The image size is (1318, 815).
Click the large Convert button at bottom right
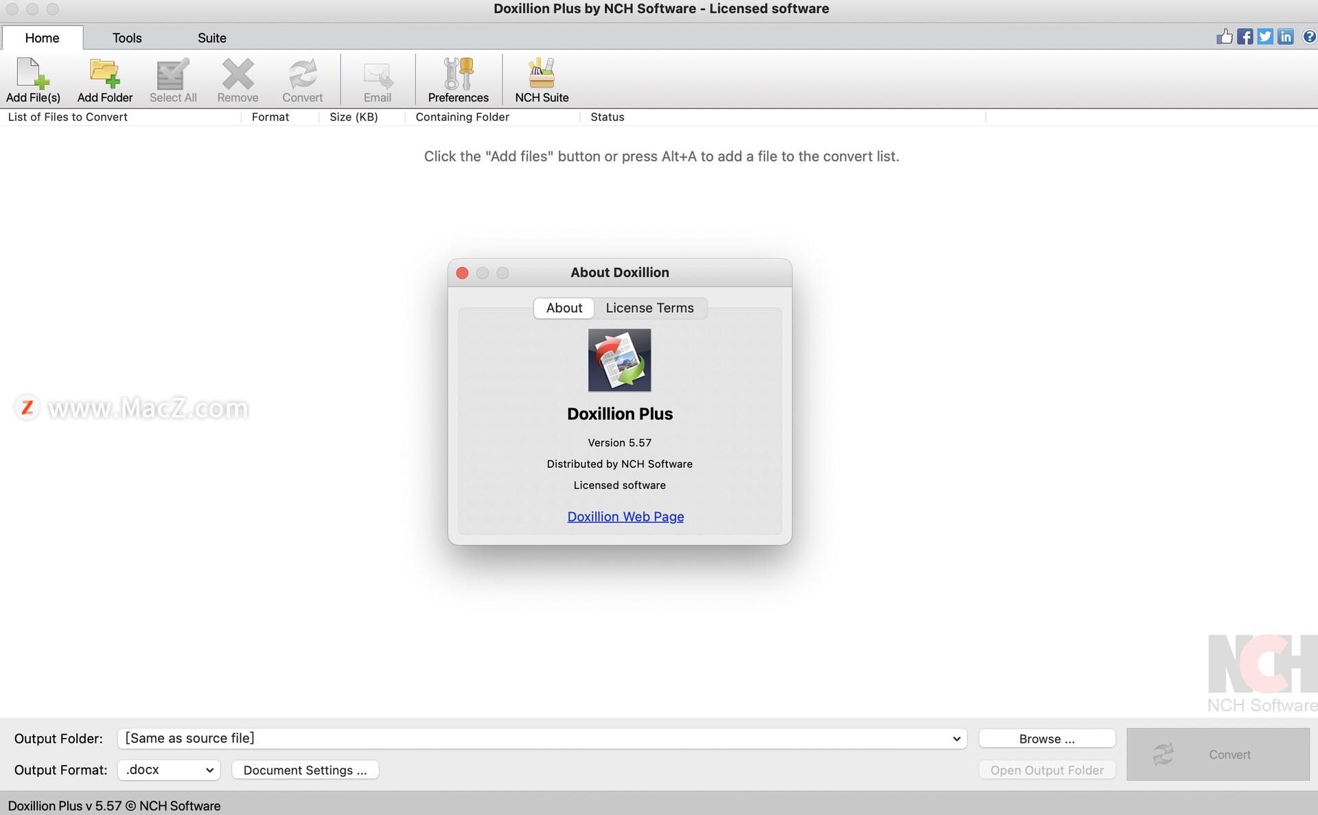click(1218, 754)
